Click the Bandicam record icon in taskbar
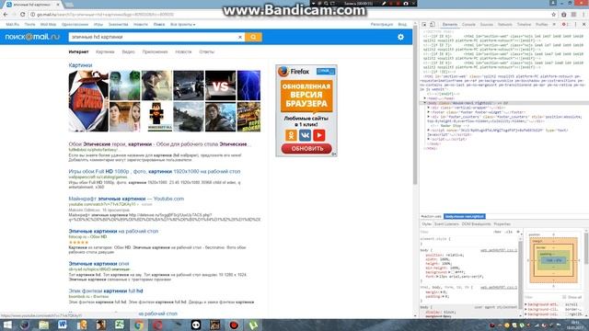This screenshot has width=589, height=331. coord(234,325)
